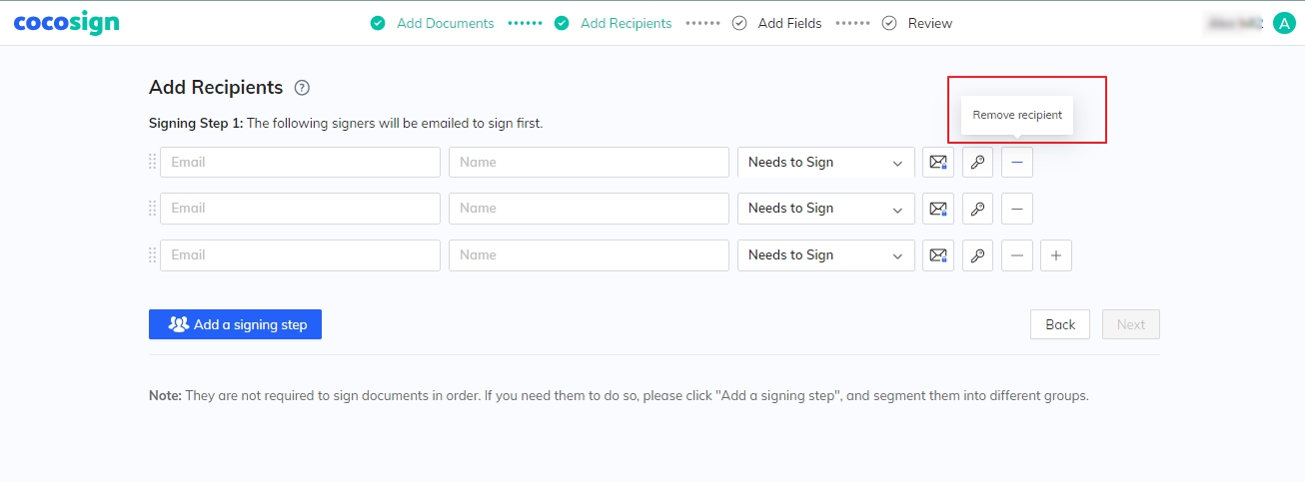
Task: Open the user avatar account menu
Action: 1284,23
